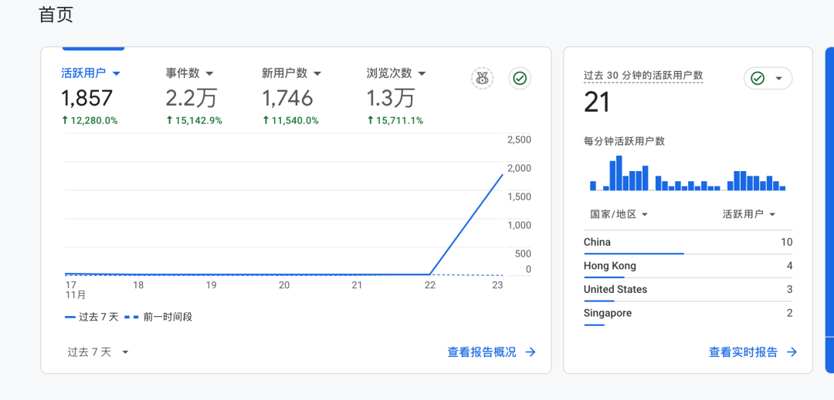Screen dimensions: 834x400
Task: Open 查看实时报告 link
Action: 743,351
